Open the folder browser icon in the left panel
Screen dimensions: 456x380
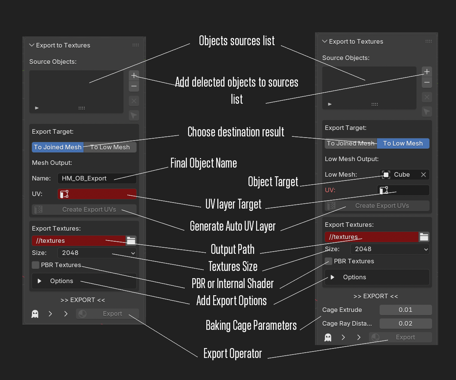tap(131, 241)
